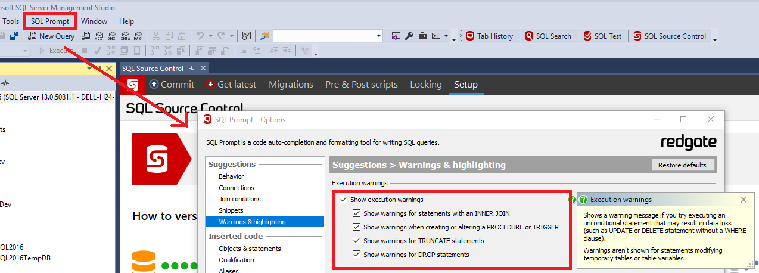
Task: Open the Tab History tool
Action: [489, 36]
